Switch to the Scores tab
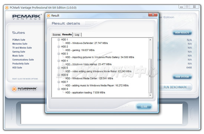 click(56, 35)
